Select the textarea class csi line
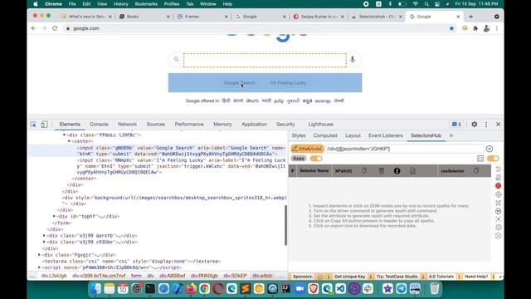531x299 pixels. click(131, 262)
